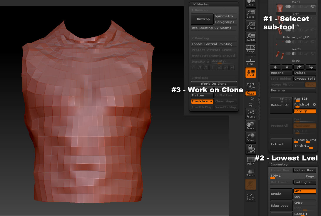Image resolution: width=321 pixels, height=216 pixels.
Task: Toggle the Suv option
Action: click(x=305, y=197)
